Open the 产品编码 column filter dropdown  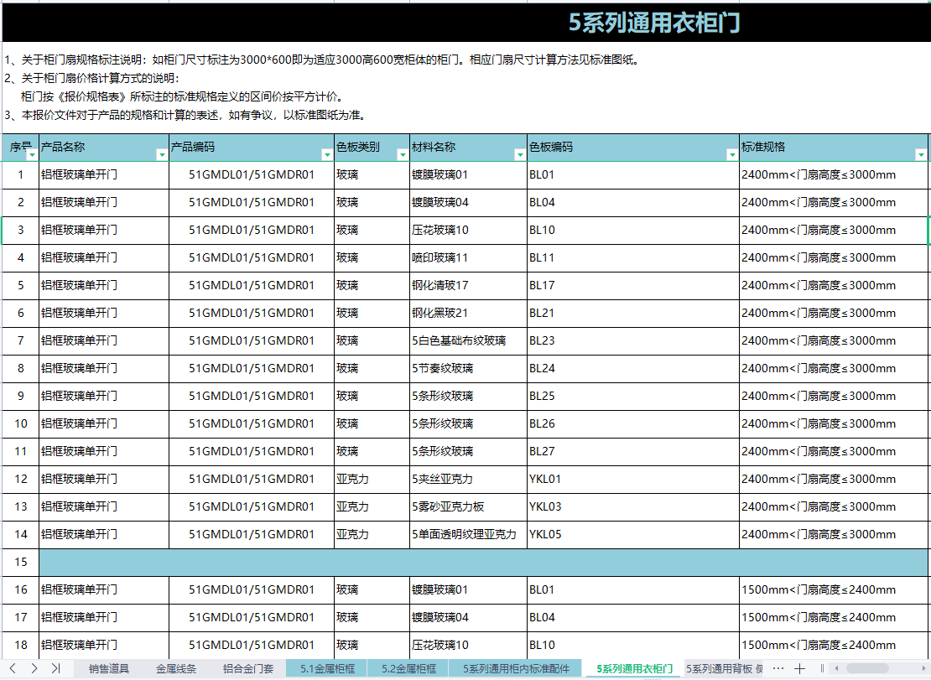pyautogui.click(x=327, y=154)
